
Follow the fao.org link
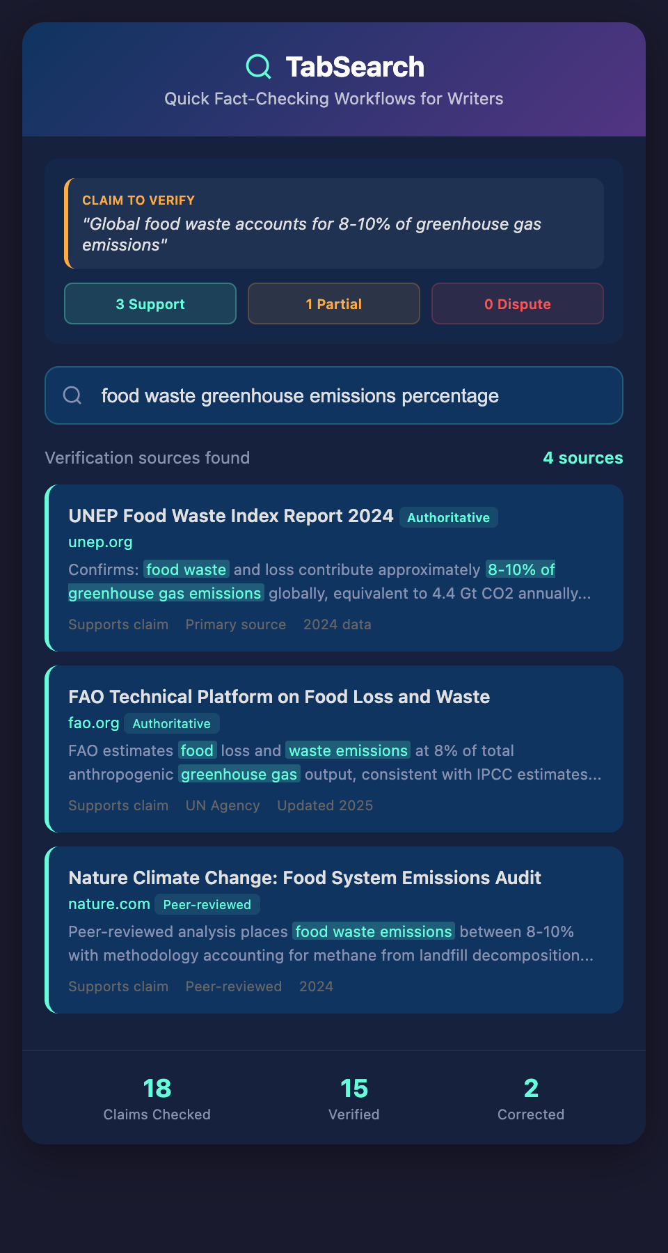[x=93, y=723]
